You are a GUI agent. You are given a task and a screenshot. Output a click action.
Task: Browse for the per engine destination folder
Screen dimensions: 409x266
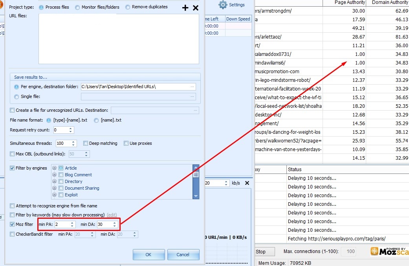(x=192, y=87)
